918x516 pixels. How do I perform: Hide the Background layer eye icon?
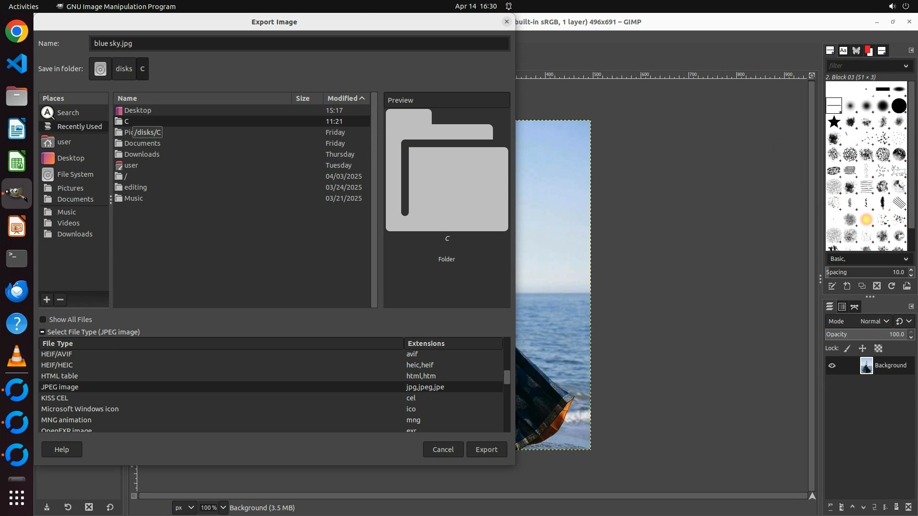click(x=832, y=365)
